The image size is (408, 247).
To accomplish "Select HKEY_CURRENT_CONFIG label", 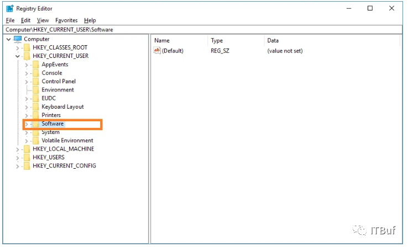I will pyautogui.click(x=64, y=166).
